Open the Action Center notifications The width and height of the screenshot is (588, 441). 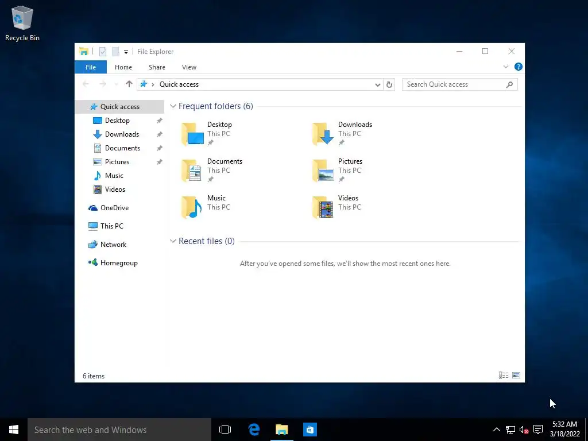point(538,430)
